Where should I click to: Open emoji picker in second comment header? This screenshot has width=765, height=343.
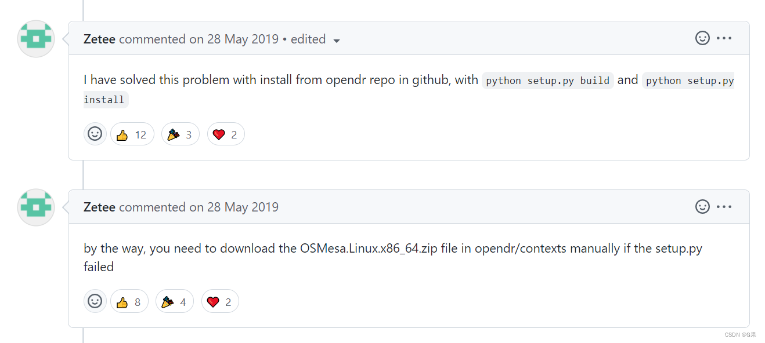702,206
